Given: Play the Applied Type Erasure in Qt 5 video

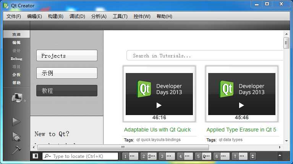Looking at the screenshot, I should point(241,106).
